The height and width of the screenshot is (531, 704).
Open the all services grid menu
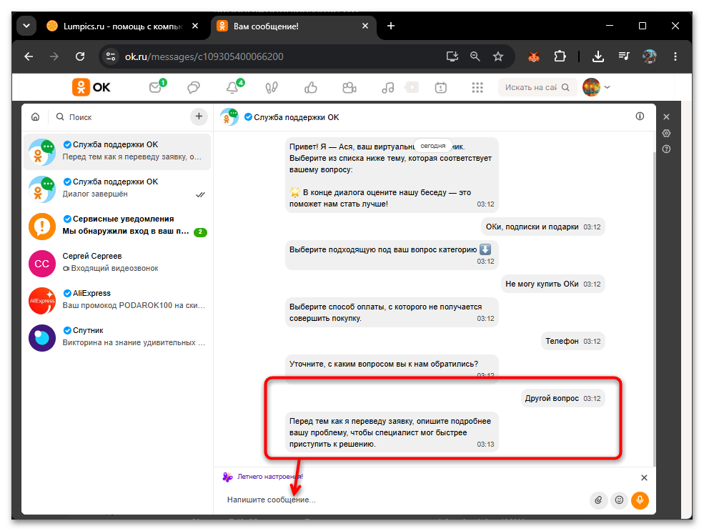coord(477,87)
